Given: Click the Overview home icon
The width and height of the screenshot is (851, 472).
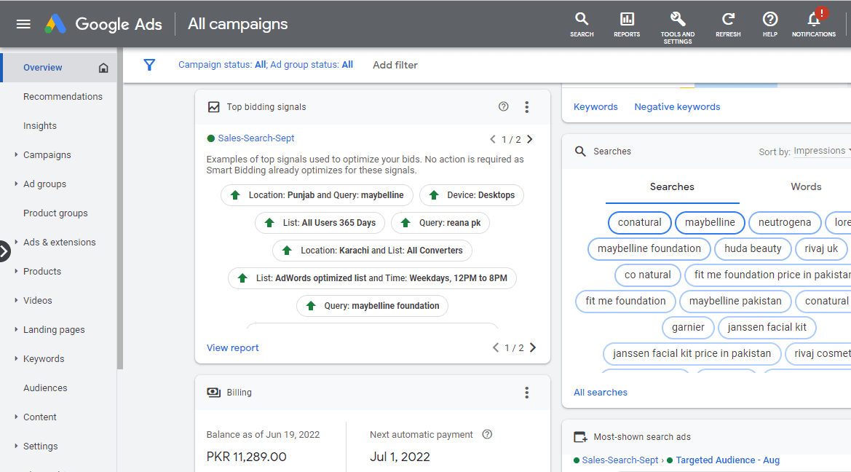Looking at the screenshot, I should 103,68.
